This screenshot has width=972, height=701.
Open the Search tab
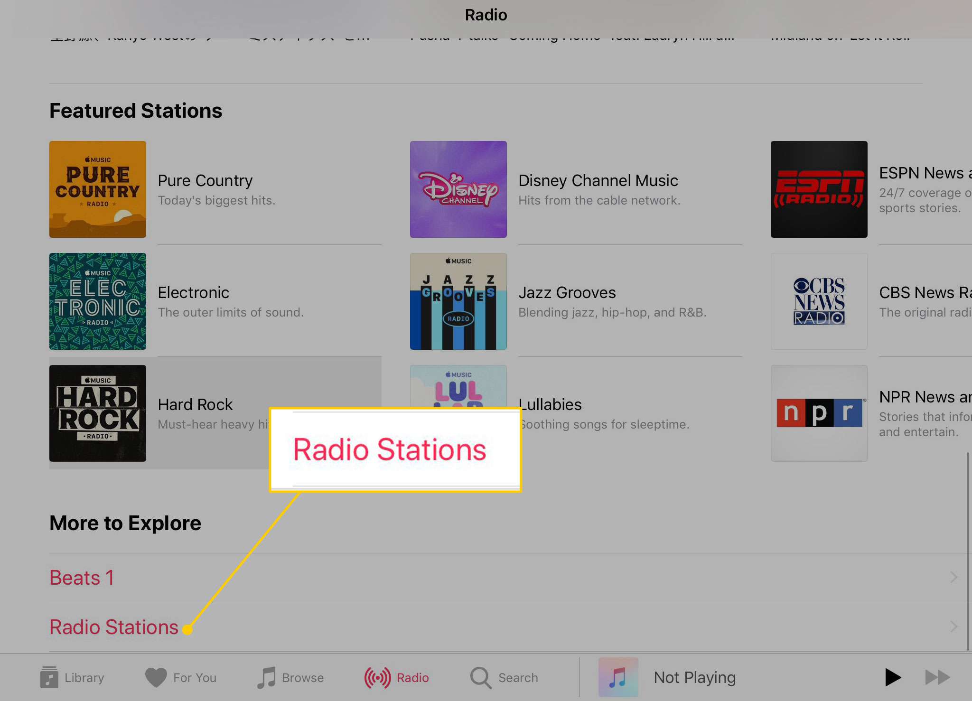point(504,677)
